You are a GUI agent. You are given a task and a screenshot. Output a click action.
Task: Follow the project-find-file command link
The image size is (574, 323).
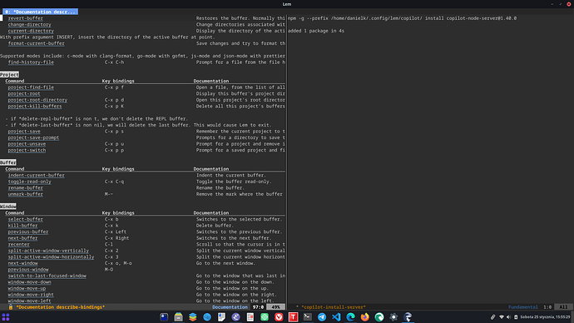click(31, 87)
